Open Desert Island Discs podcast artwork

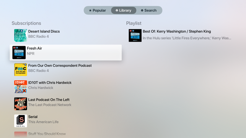click(21, 35)
